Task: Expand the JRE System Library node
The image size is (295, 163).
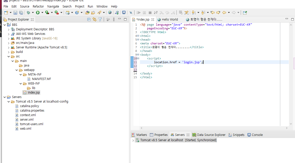Action: click(x=9, y=38)
